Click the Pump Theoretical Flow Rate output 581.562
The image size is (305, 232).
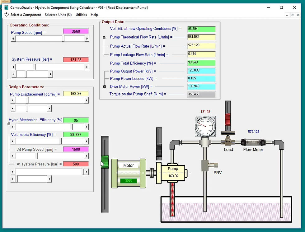pos(202,37)
